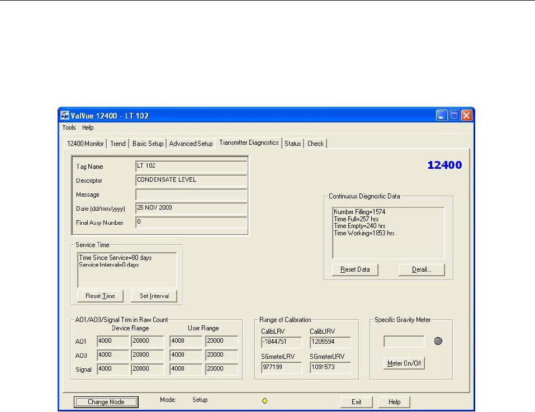The image size is (535, 412).
Task: Open the Basic Setup tab
Action: click(148, 144)
